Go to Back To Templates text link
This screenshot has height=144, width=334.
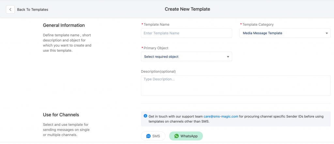[x=33, y=9]
